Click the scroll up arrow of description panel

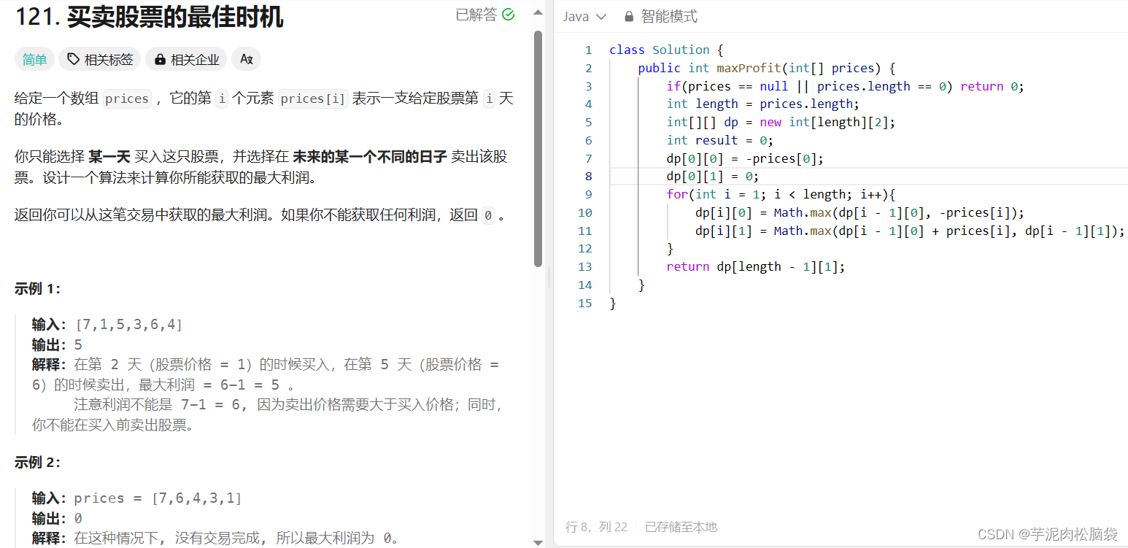point(538,12)
